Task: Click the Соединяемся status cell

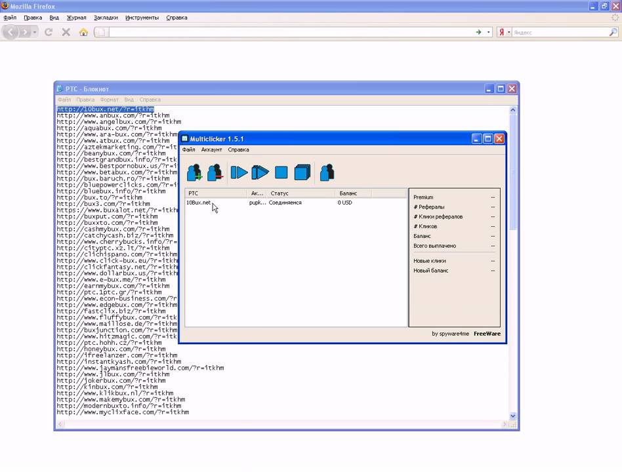Action: [x=285, y=203]
